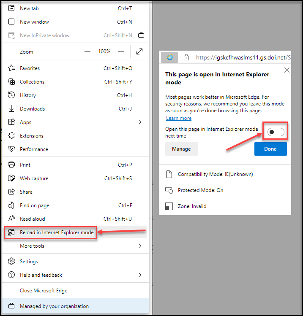
Task: Click the Extensions puzzle icon
Action: 11,135
